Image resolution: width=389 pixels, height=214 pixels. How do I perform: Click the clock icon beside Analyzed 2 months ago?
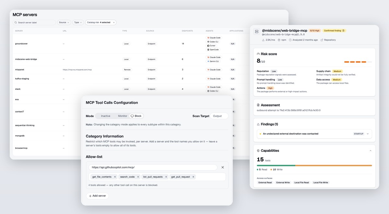click(290, 40)
